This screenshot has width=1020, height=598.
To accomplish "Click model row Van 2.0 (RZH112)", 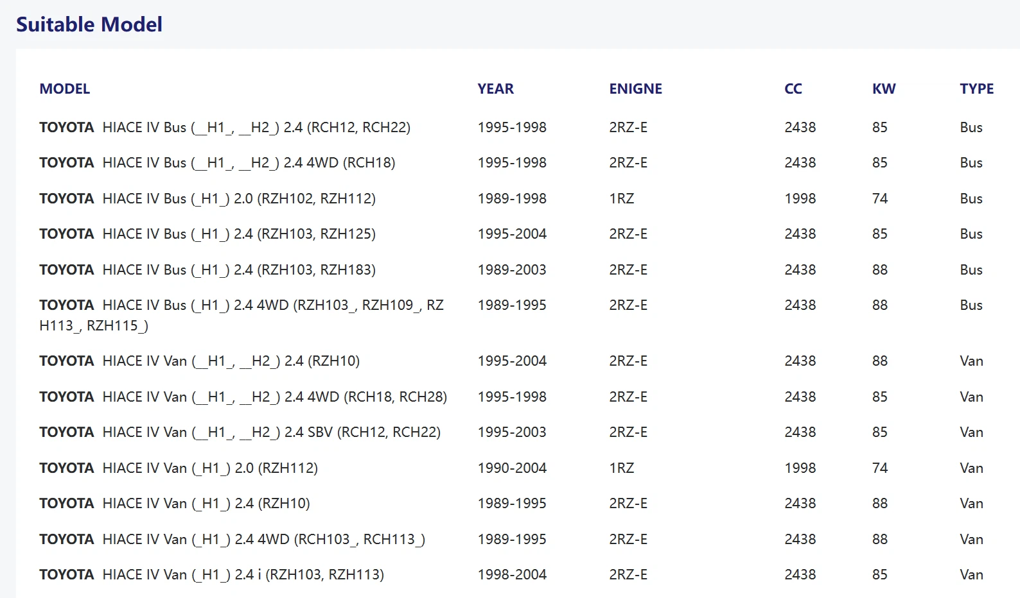I will (179, 468).
